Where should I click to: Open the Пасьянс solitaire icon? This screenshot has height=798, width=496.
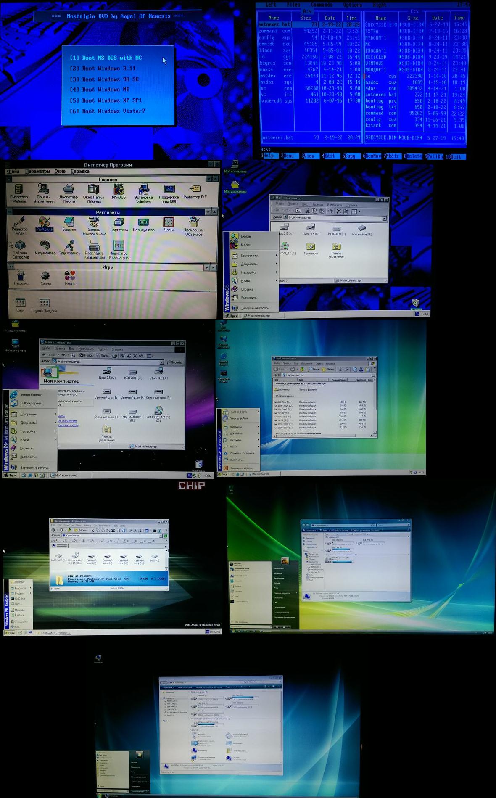click(21, 278)
